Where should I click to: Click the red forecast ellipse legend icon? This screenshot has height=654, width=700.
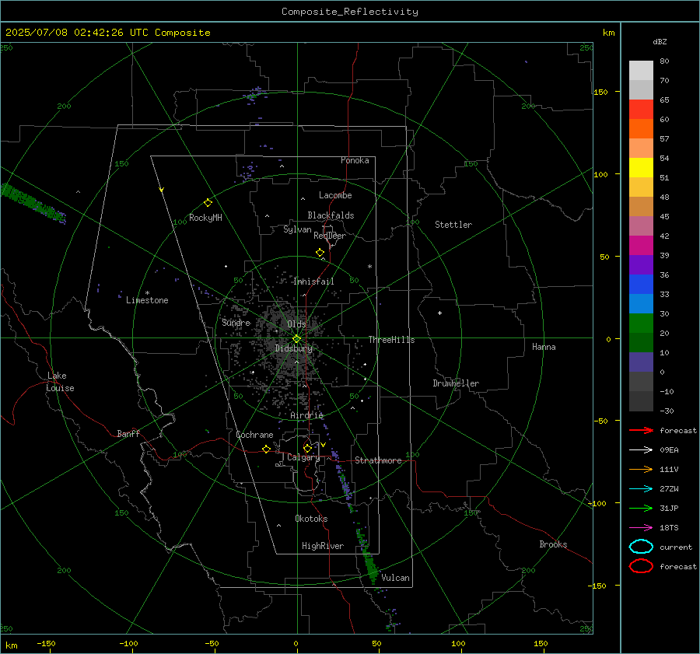[x=641, y=566]
